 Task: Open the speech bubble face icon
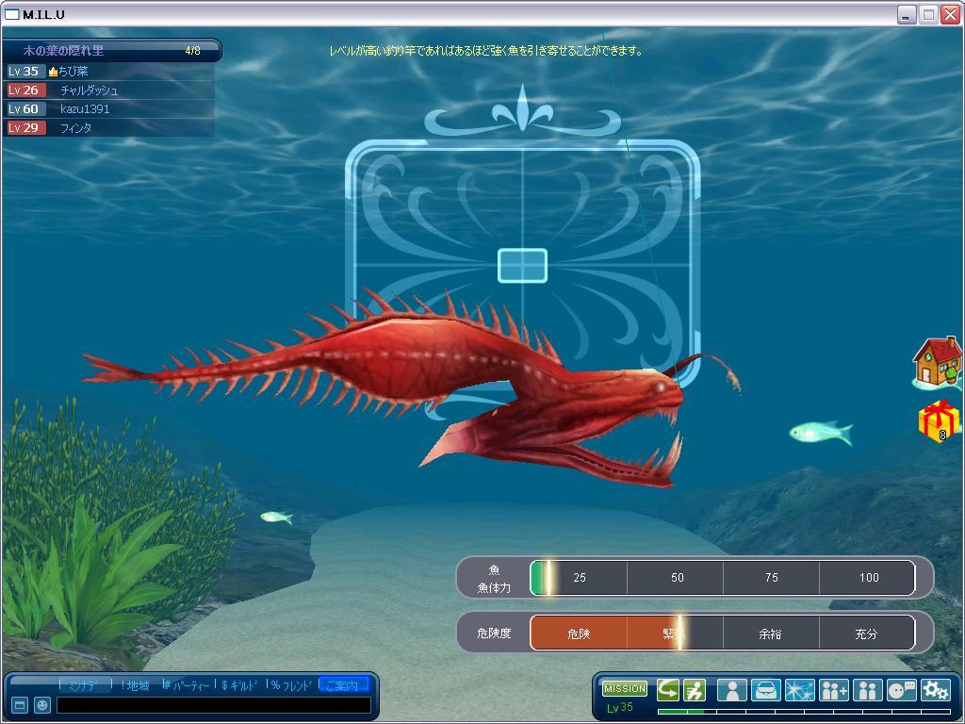coord(902,690)
